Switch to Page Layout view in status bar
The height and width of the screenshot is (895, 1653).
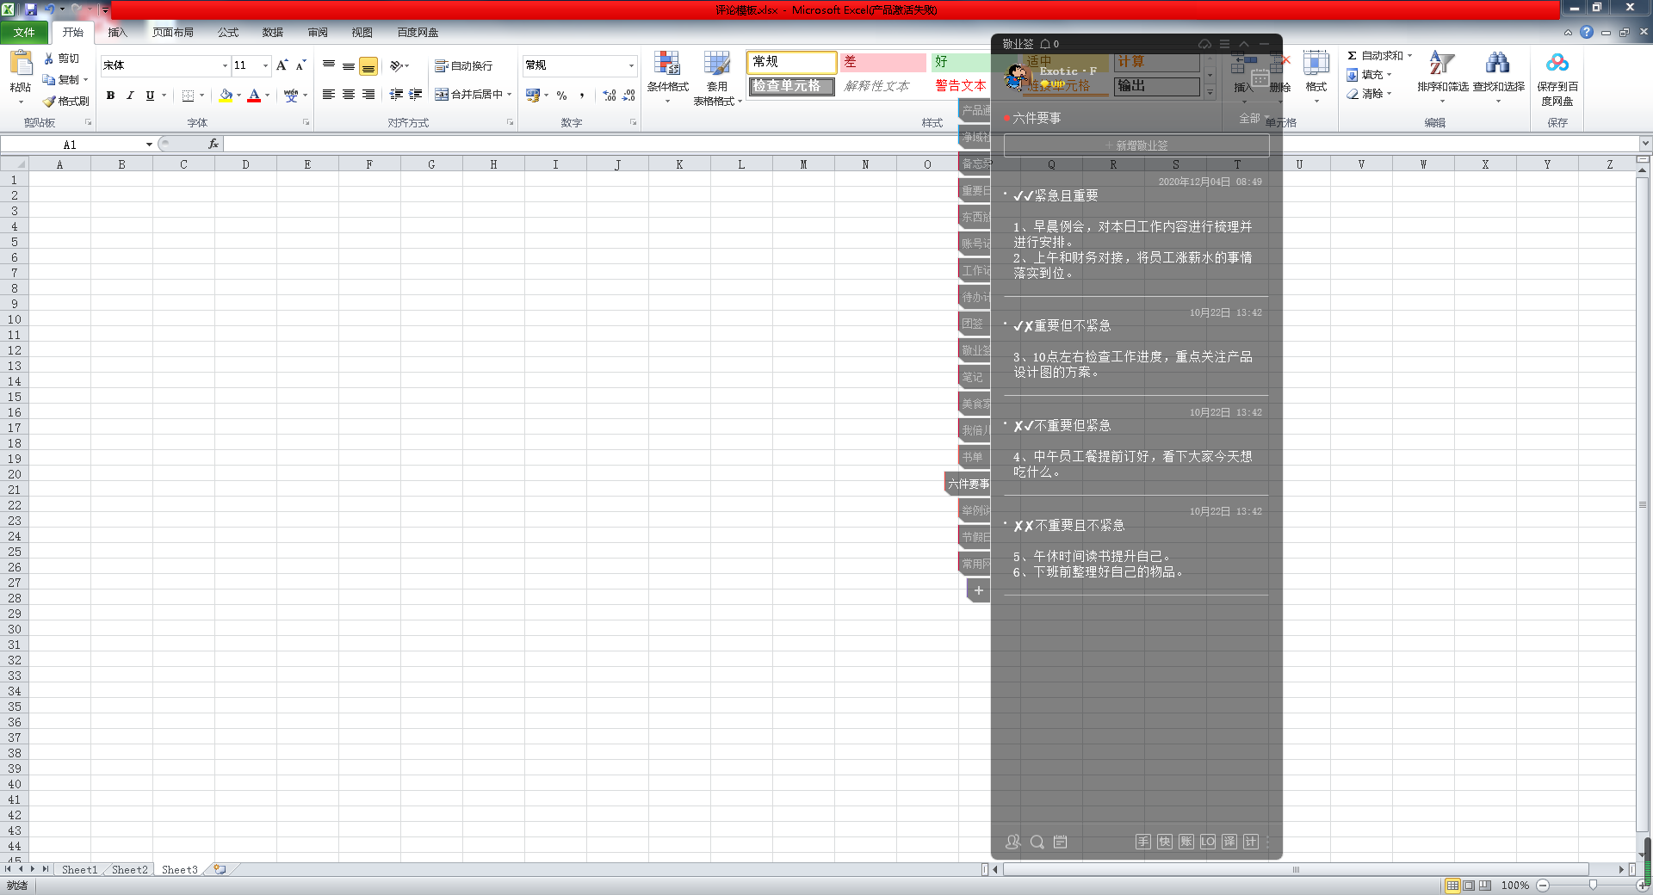click(1469, 885)
